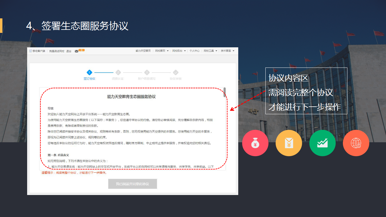
Task: Click the red money bag icon
Action: point(255,143)
